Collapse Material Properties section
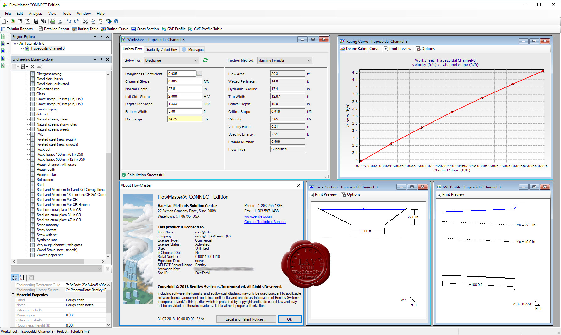 tap(13, 295)
